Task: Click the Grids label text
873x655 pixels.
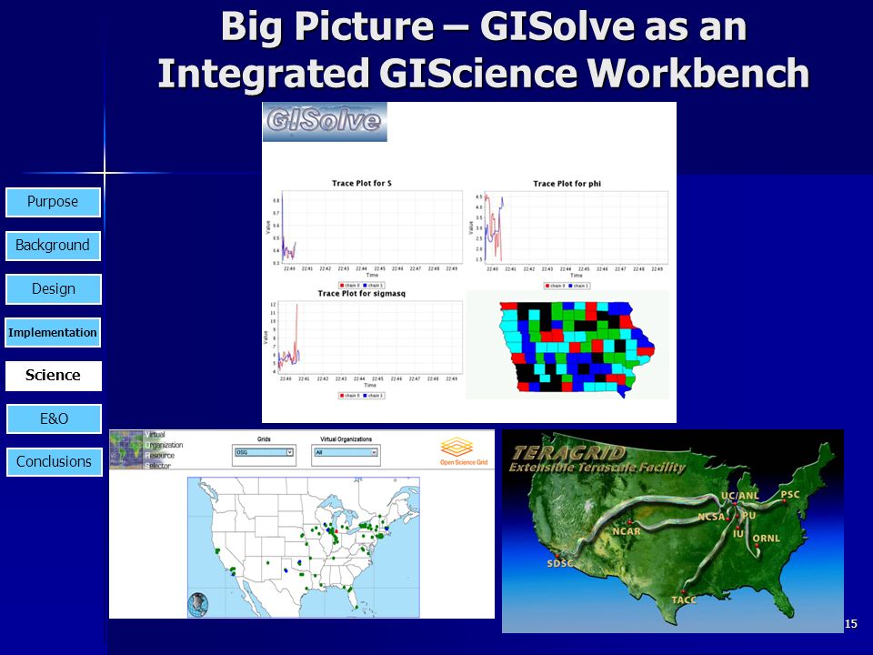Action: pyautogui.click(x=264, y=439)
